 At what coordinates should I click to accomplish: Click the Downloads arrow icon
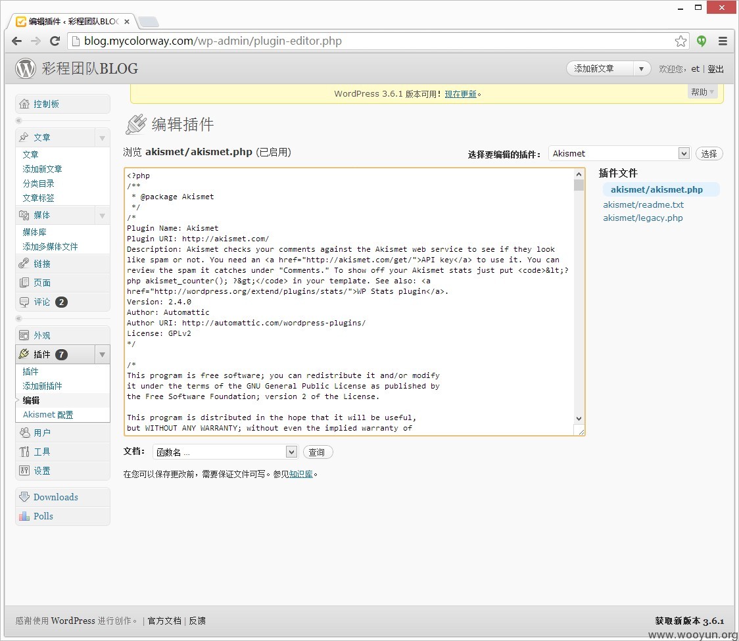(24, 497)
